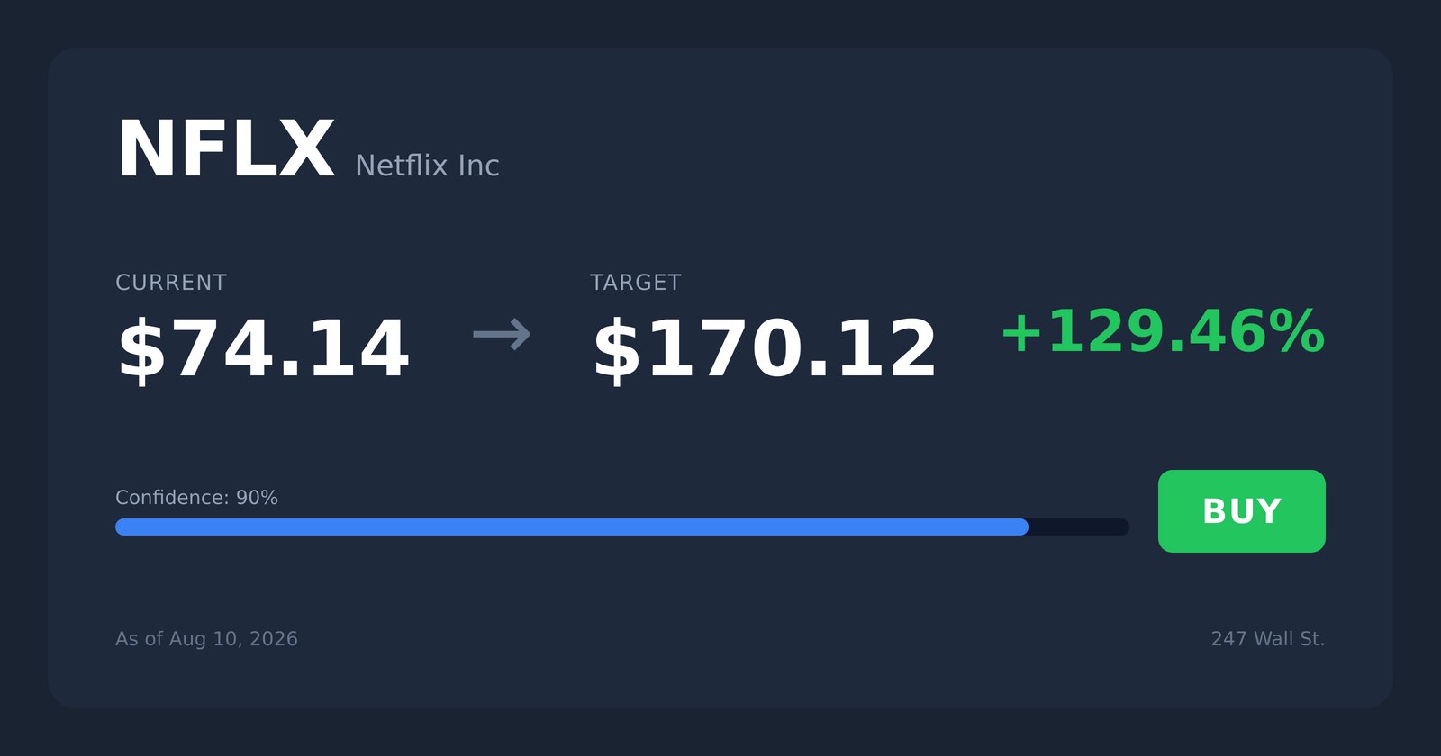This screenshot has height=756, width=1441.
Task: Click the word Inc in company name
Action: (478, 166)
